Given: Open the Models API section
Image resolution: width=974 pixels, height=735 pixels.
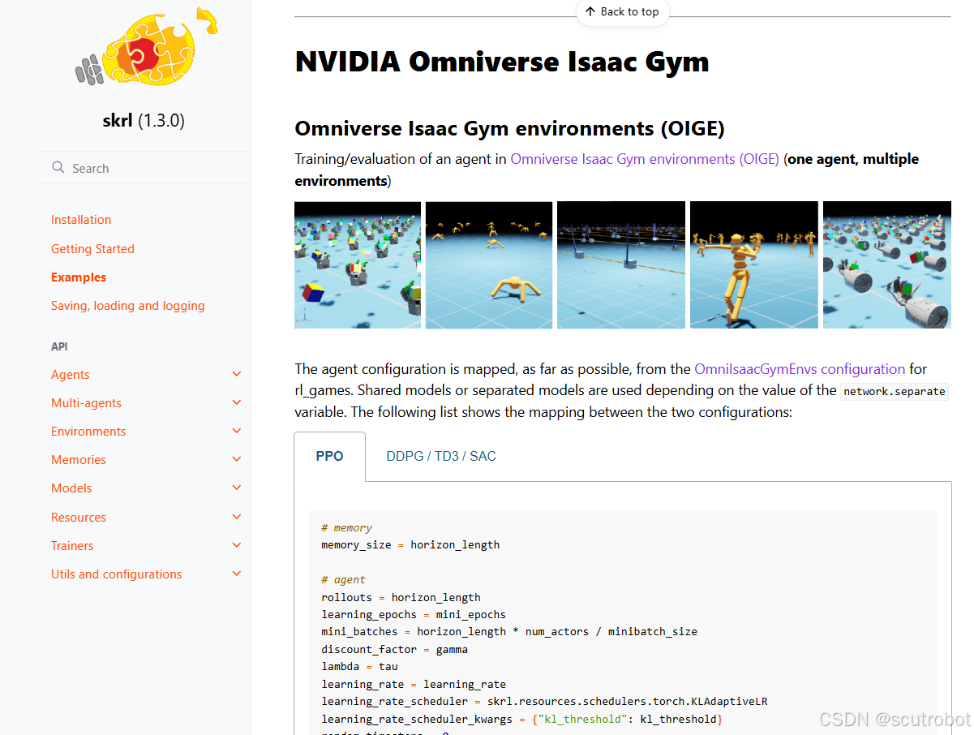Looking at the screenshot, I should [x=71, y=488].
